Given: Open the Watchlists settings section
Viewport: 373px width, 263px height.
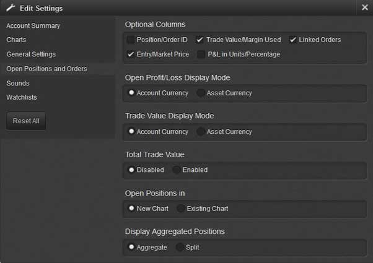Looking at the screenshot, I should point(22,97).
